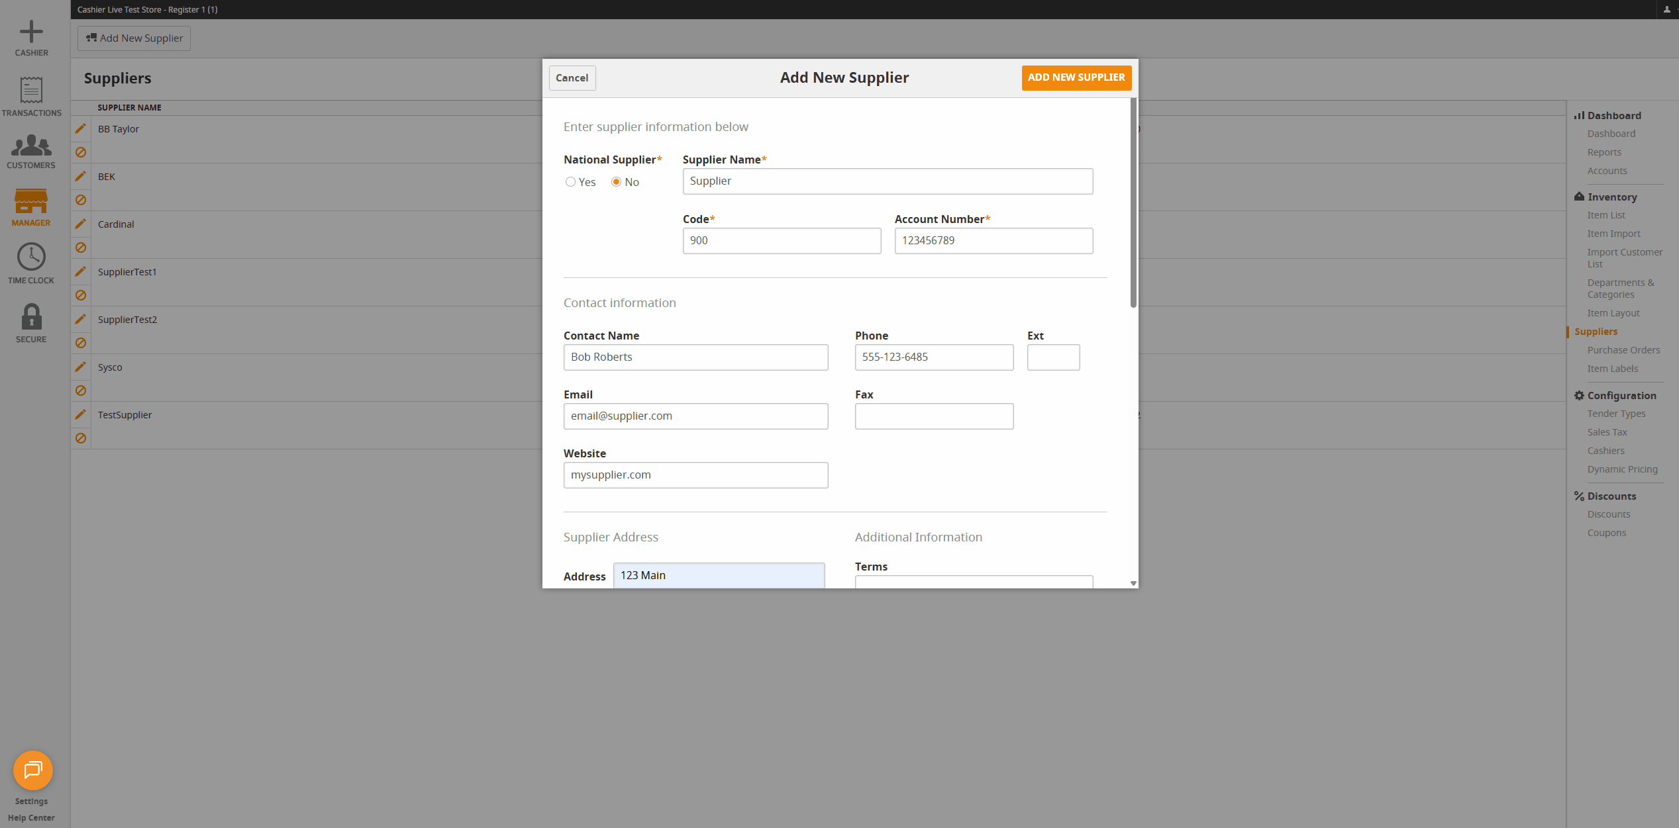Click pencil edit icon for BB Taylor
1679x828 pixels.
(81, 128)
